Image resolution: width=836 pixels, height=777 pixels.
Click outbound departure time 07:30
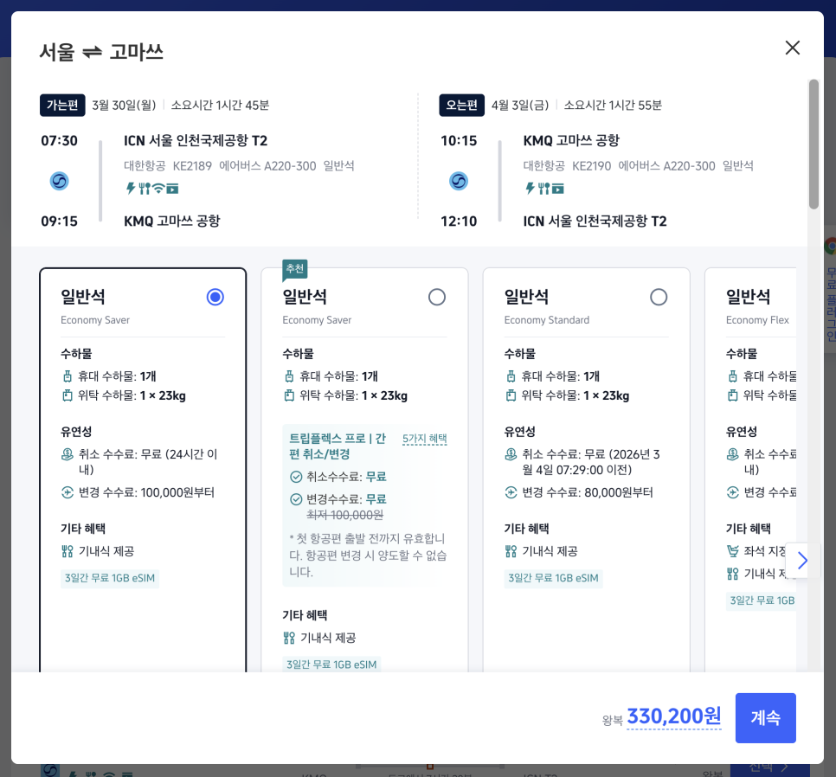point(59,141)
